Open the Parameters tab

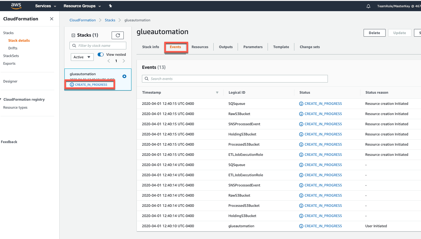[253, 47]
